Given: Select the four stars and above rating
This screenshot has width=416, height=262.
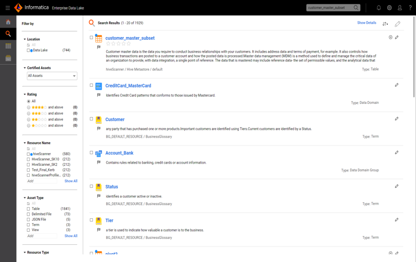Looking at the screenshot, I should [29, 107].
